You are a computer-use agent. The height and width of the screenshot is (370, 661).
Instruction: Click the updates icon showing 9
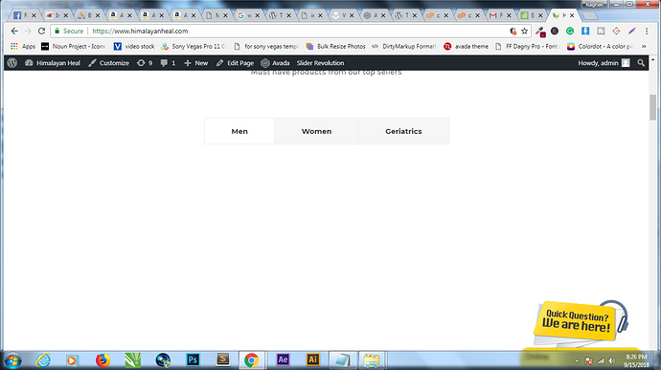coord(145,63)
